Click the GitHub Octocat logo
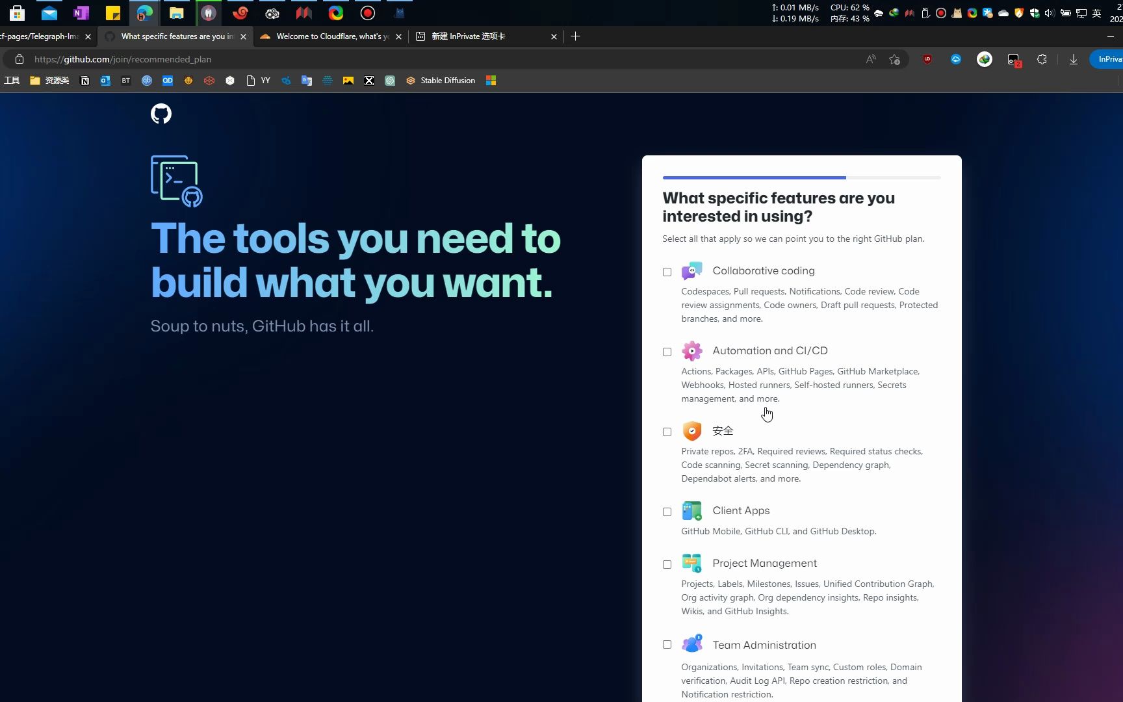Viewport: 1123px width, 702px height. [x=161, y=114]
